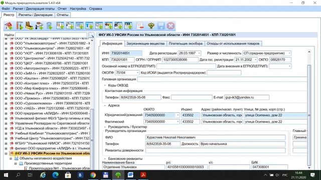Collapse the ФКУ ИК-3 УФСИН tree node
Viewport: 321px width, 180px height.
coord(6,153)
